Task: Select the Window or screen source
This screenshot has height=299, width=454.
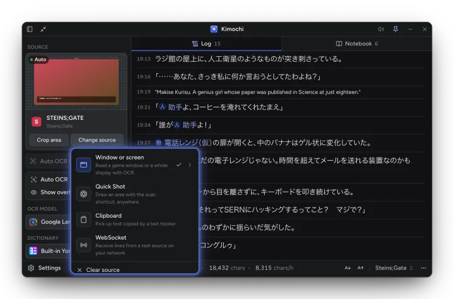Action: coord(135,165)
